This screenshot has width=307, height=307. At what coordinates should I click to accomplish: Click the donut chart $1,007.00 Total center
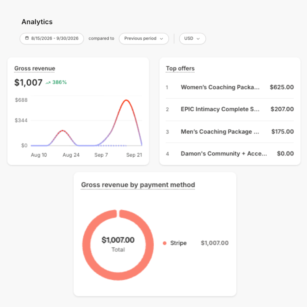(118, 244)
